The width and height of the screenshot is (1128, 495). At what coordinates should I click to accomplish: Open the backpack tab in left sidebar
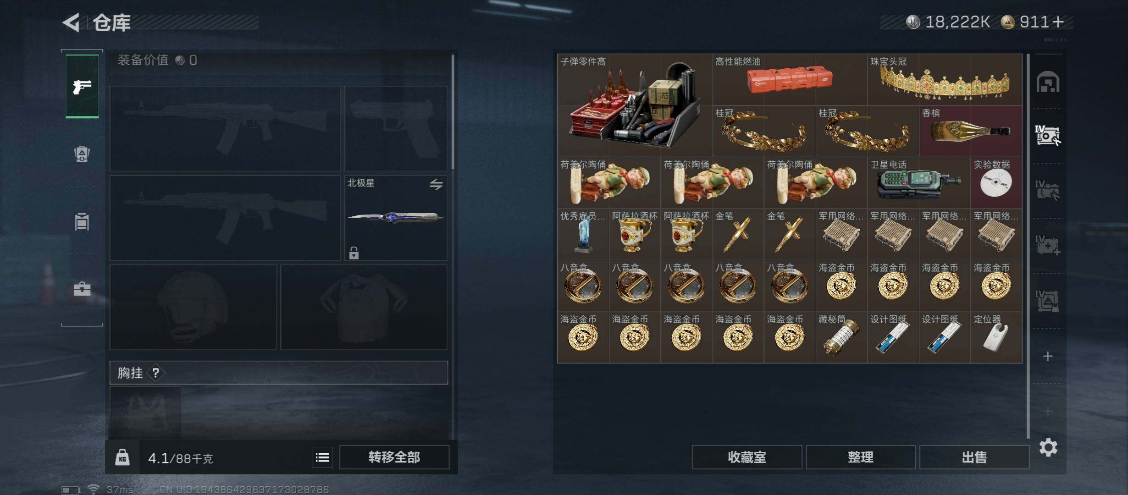[82, 154]
